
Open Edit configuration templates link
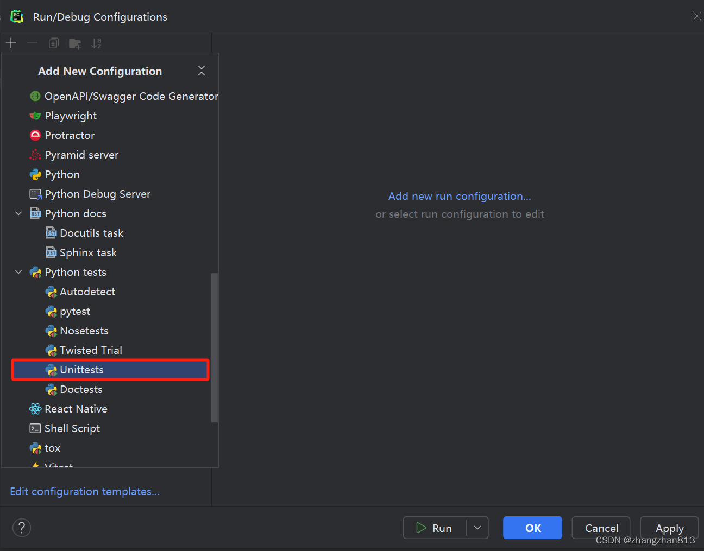[85, 491]
